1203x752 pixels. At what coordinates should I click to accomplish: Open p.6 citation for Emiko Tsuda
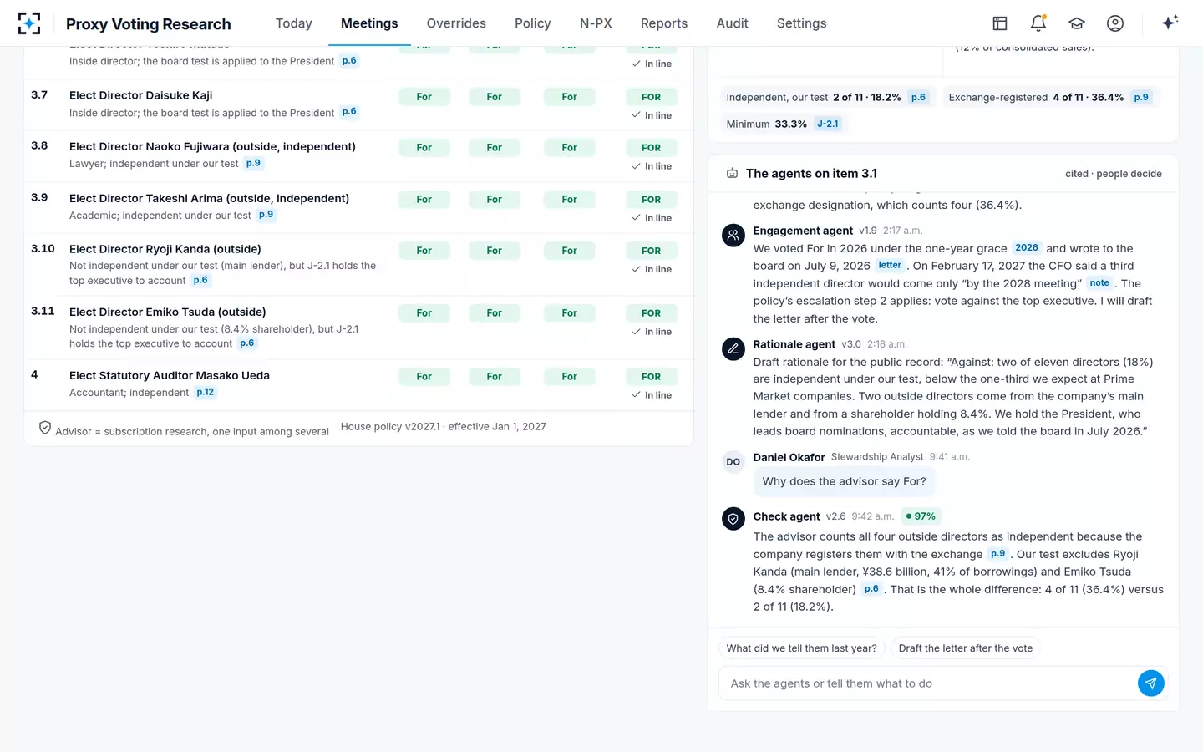point(247,343)
